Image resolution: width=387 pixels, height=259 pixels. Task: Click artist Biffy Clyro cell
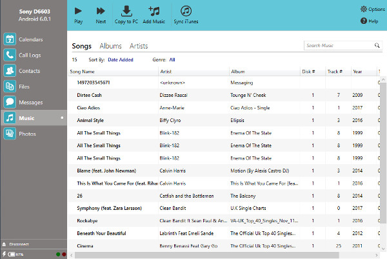tap(170, 120)
